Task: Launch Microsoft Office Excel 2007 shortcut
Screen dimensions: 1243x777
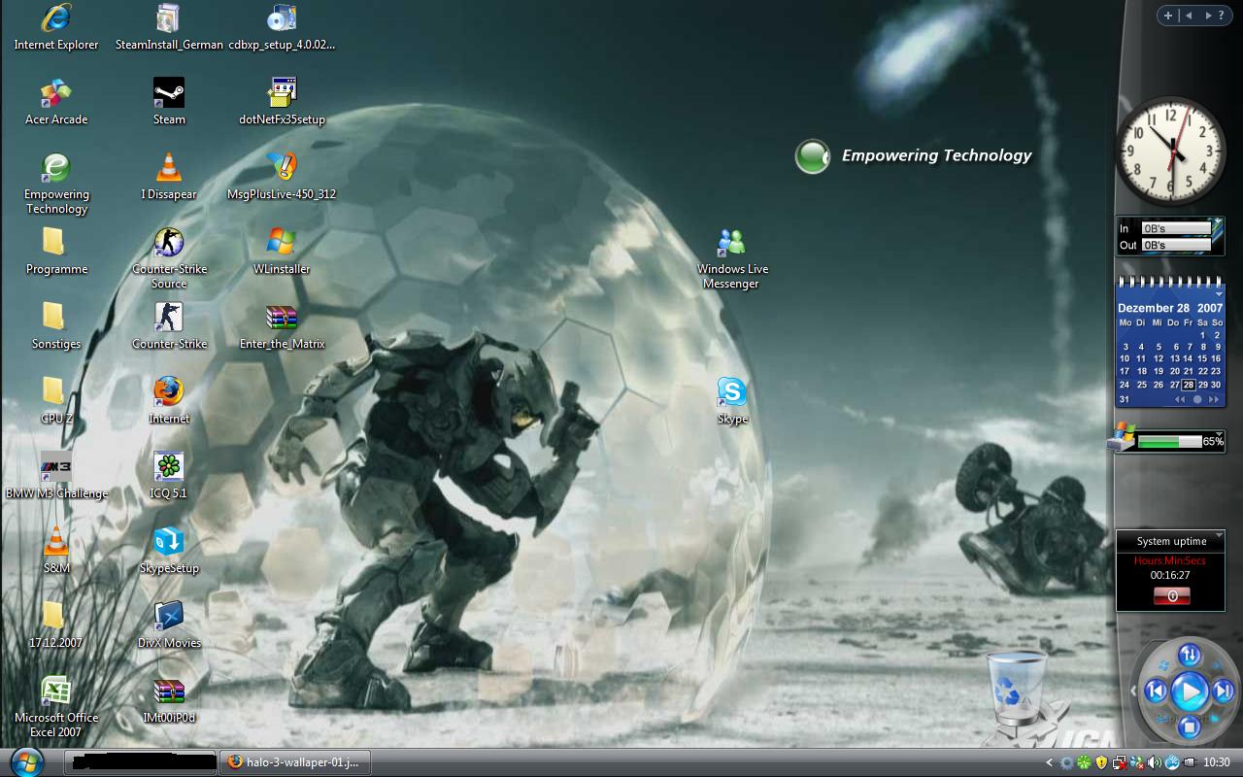Action: (x=55, y=707)
